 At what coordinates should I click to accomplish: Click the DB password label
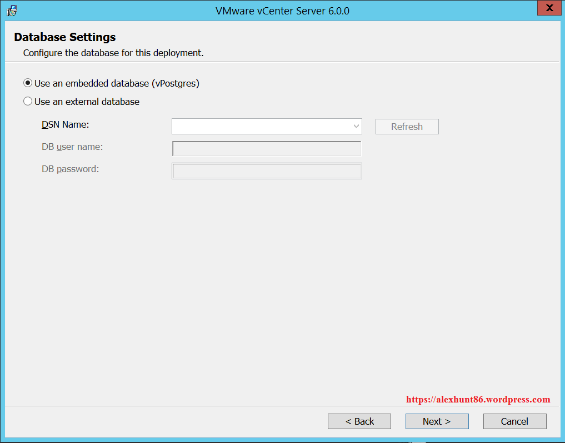point(70,169)
